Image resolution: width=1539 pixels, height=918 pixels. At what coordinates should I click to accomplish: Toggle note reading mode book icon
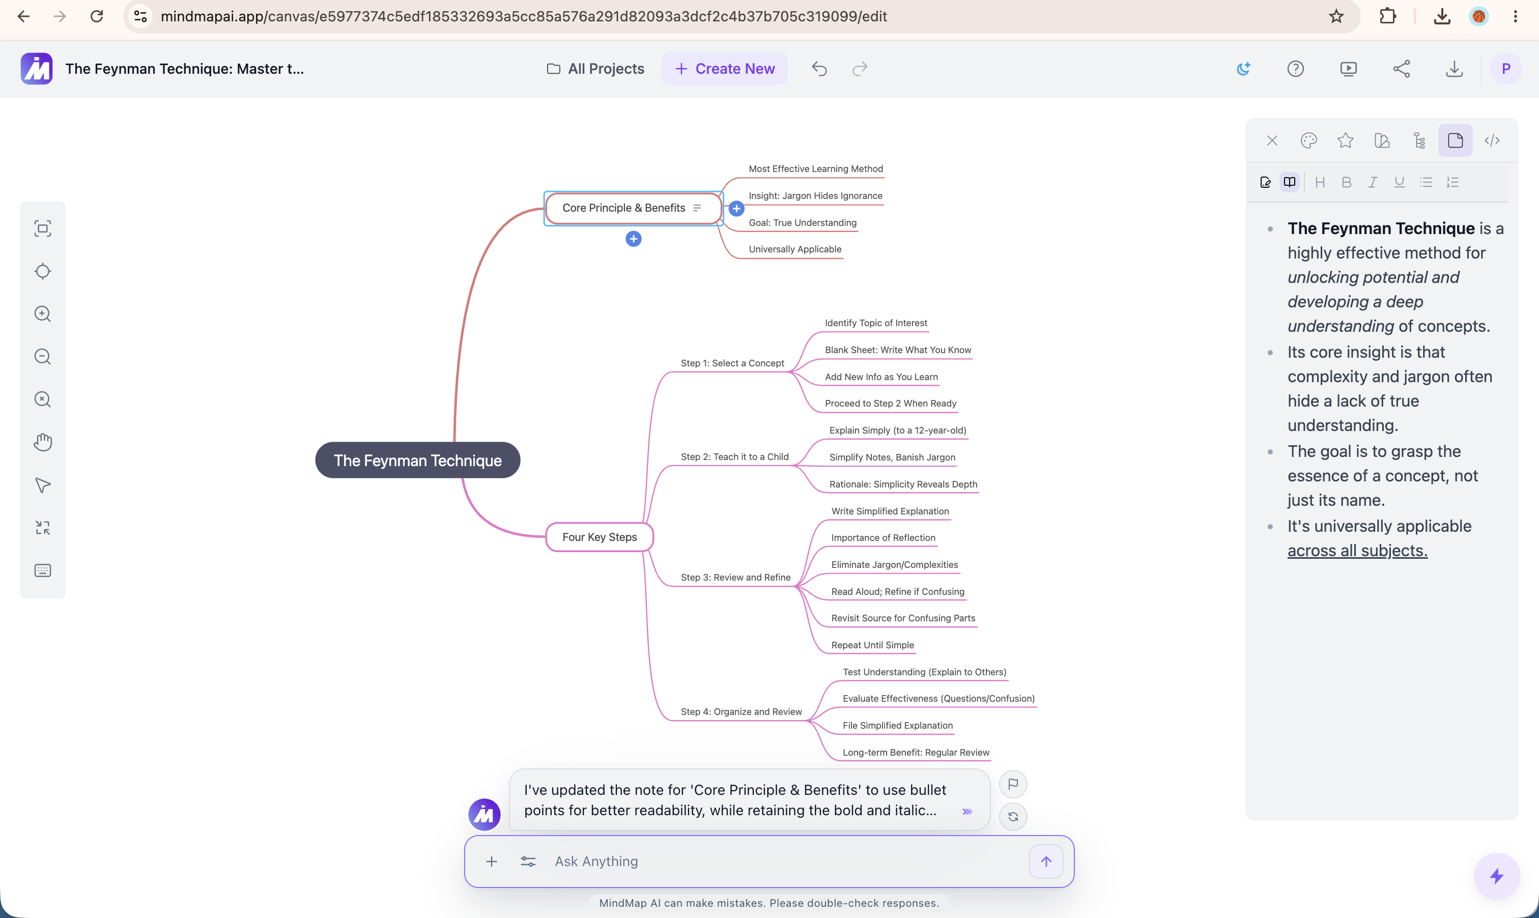pyautogui.click(x=1290, y=182)
